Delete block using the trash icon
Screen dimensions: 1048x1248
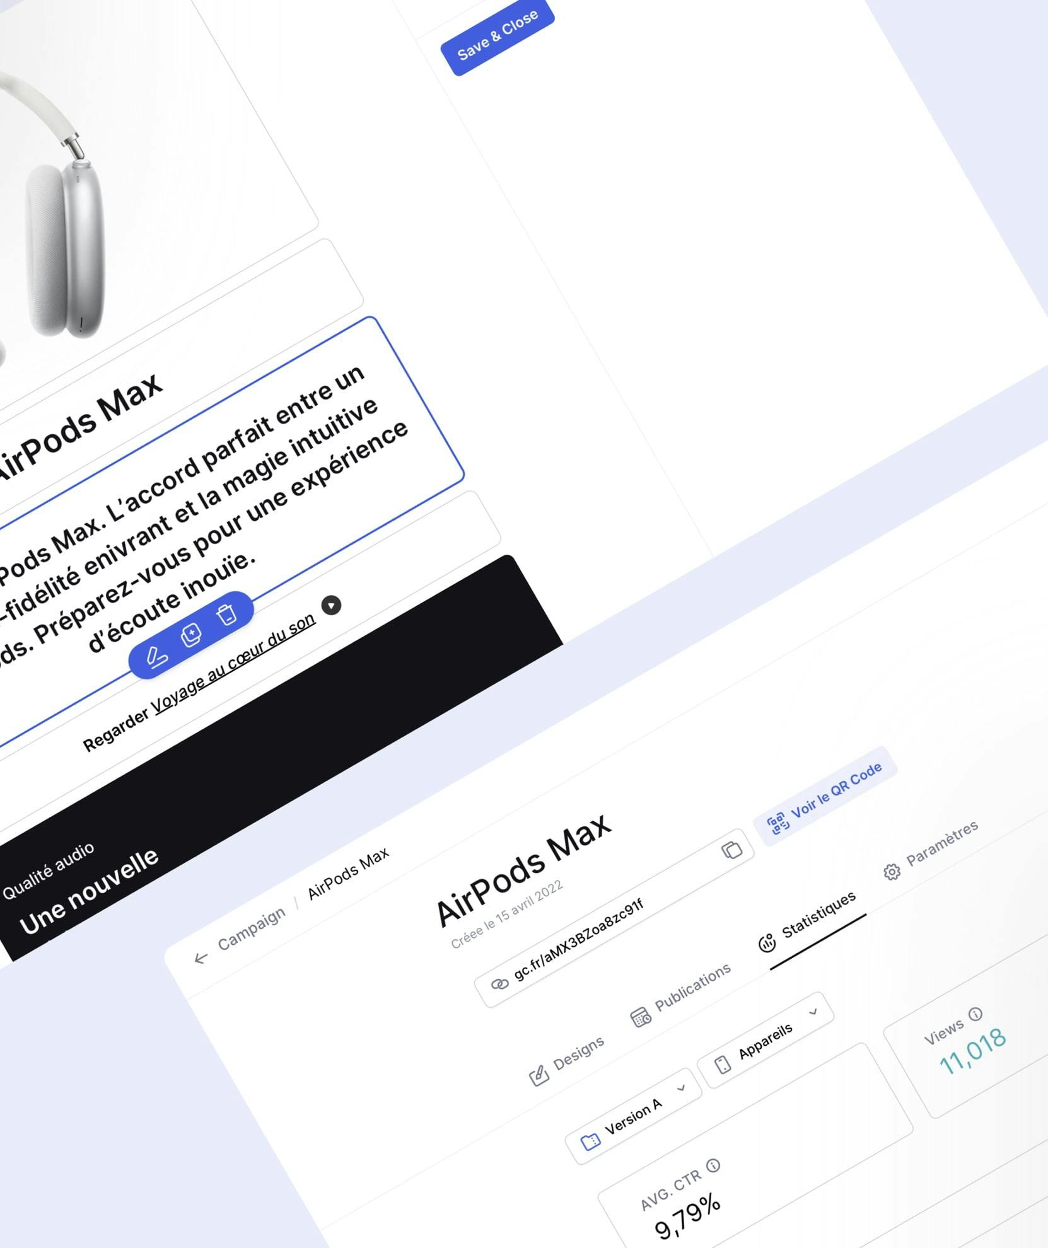(226, 614)
